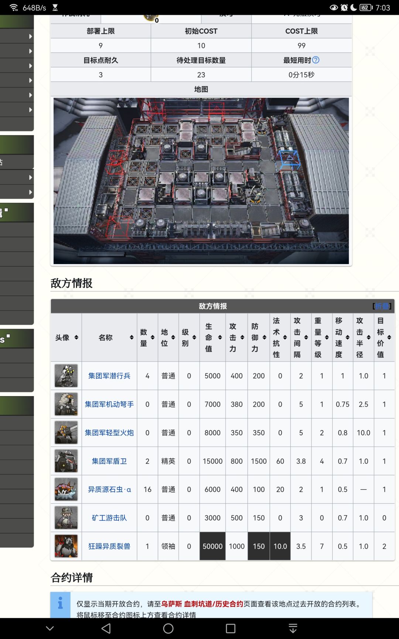The image size is (399, 639).
Task: Select 狂躁异质裂兽 rank 领袖 cell
Action: 168,546
